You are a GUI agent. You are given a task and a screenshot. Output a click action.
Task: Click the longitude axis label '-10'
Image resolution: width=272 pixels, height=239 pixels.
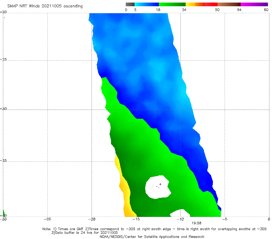180,219
